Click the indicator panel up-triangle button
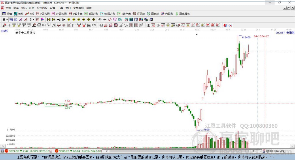295x160 pixels. (3, 146)
